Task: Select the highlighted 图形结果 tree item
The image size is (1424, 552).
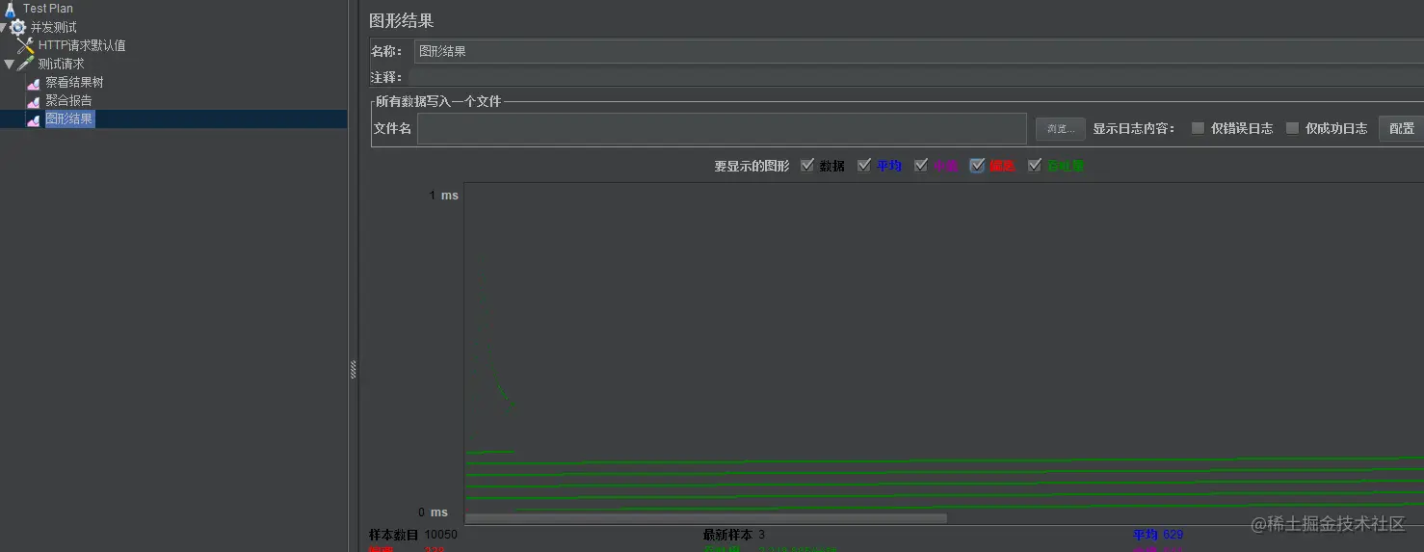Action: (x=69, y=119)
